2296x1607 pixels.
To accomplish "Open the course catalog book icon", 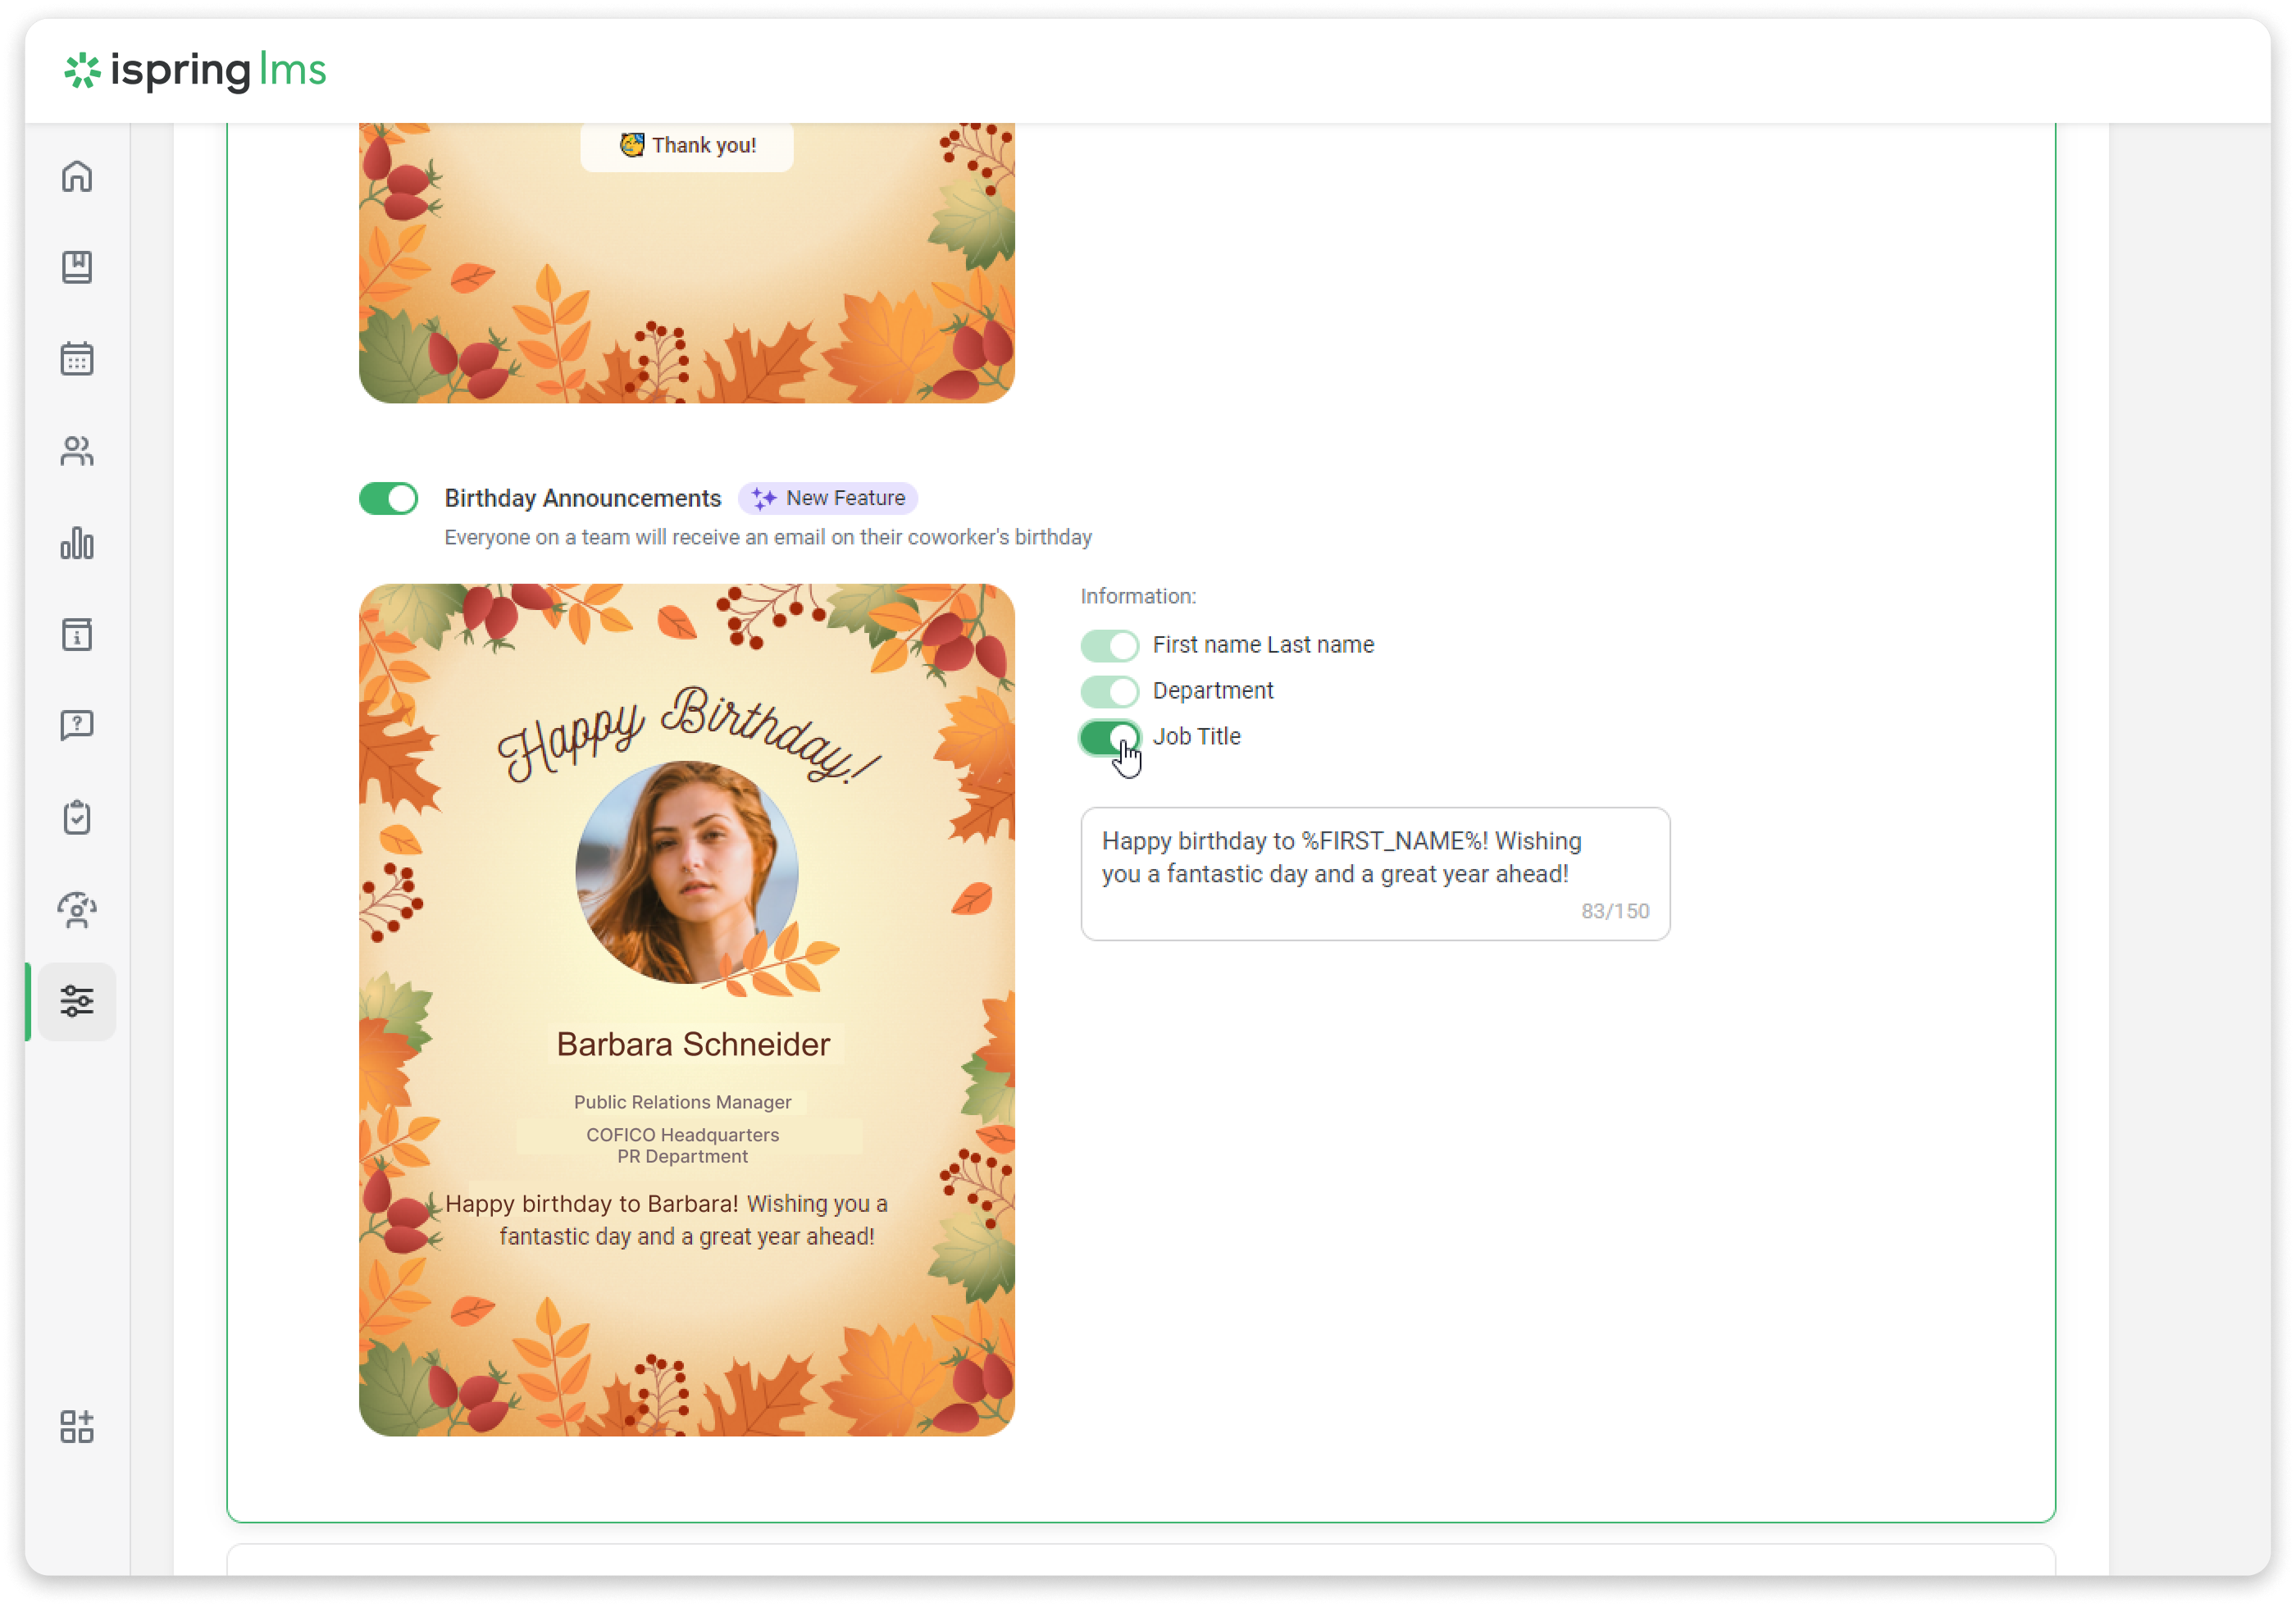I will click(x=77, y=267).
